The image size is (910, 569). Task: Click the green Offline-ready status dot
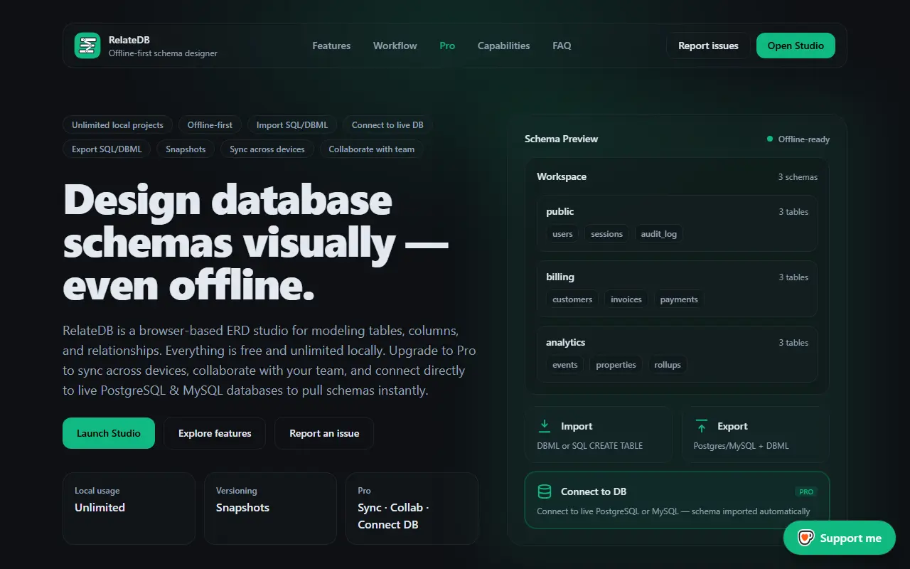coord(770,139)
